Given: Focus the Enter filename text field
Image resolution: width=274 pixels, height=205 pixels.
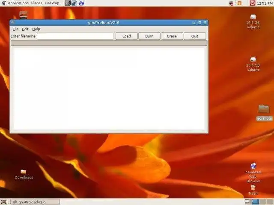Looking at the screenshot, I should click(x=75, y=36).
